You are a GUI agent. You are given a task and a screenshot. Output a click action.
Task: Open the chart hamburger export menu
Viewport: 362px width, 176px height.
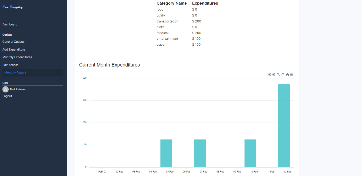coord(292,75)
